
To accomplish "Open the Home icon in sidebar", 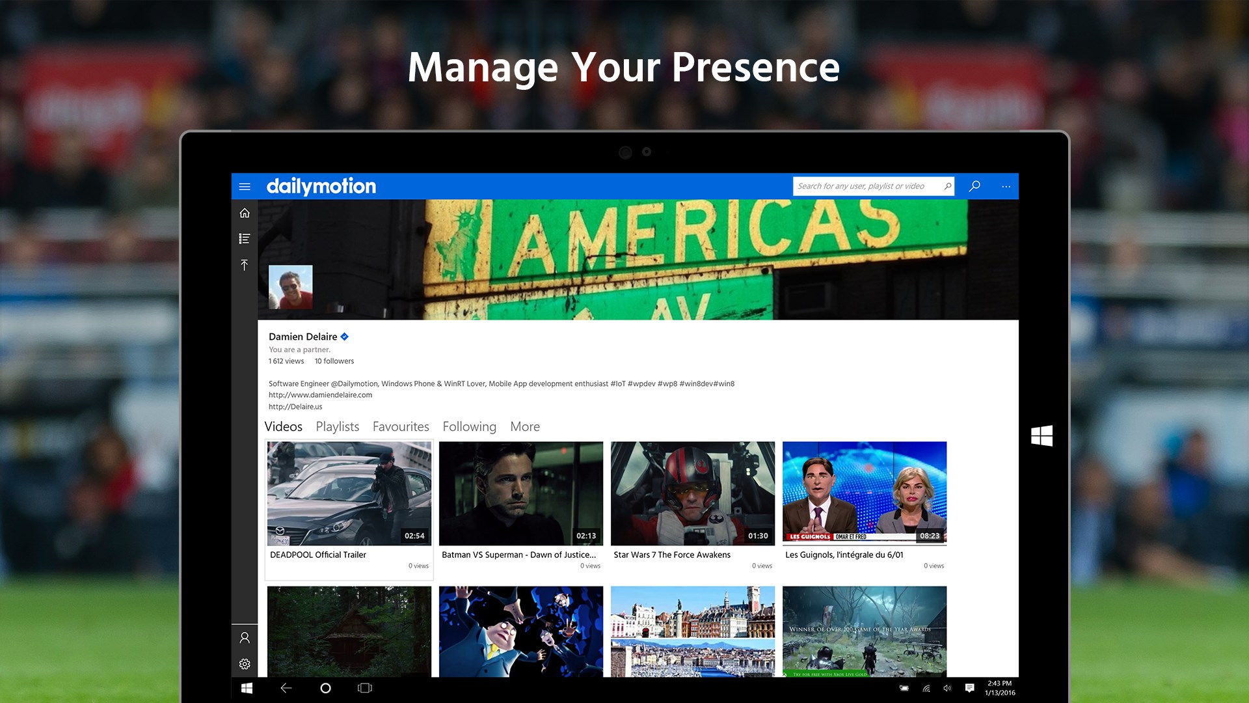I will [245, 212].
